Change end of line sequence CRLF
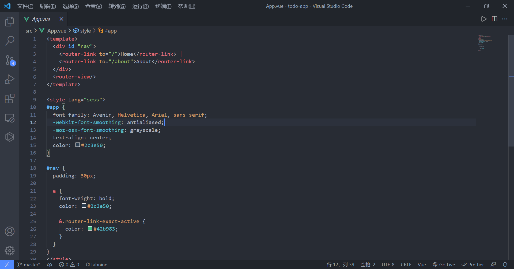 click(x=406, y=264)
